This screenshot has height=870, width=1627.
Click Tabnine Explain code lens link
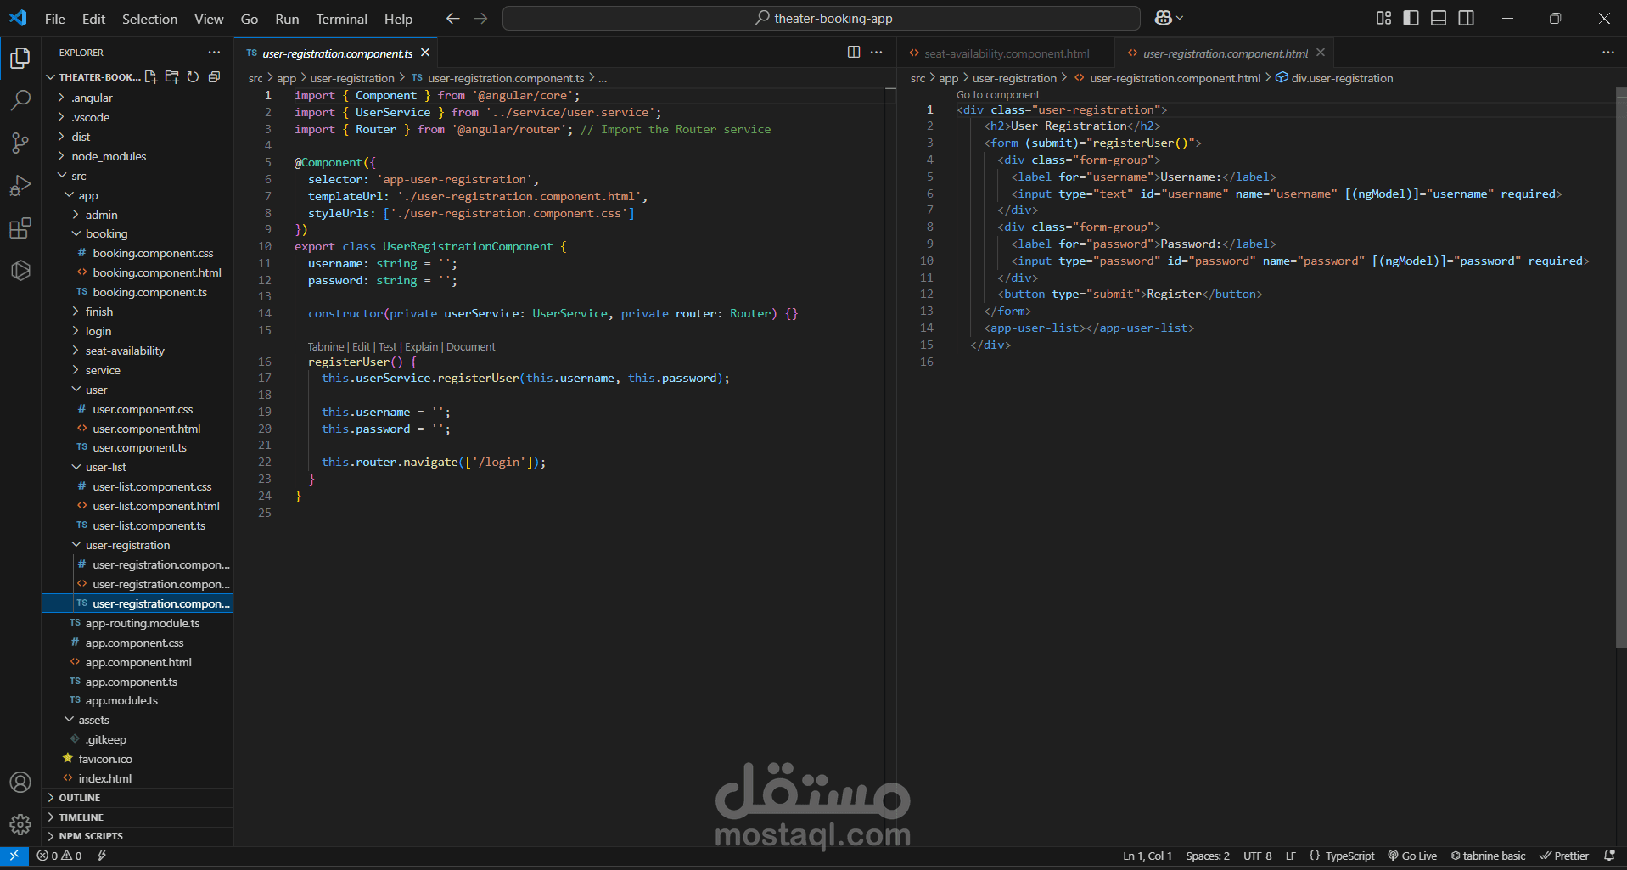pyautogui.click(x=421, y=346)
